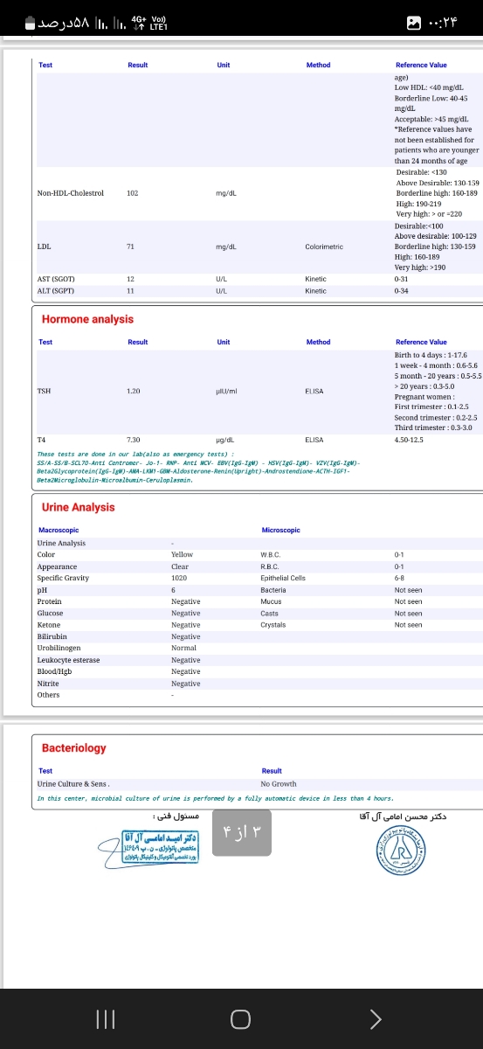Tap the Android home button
483x1049 pixels.
point(241,1019)
